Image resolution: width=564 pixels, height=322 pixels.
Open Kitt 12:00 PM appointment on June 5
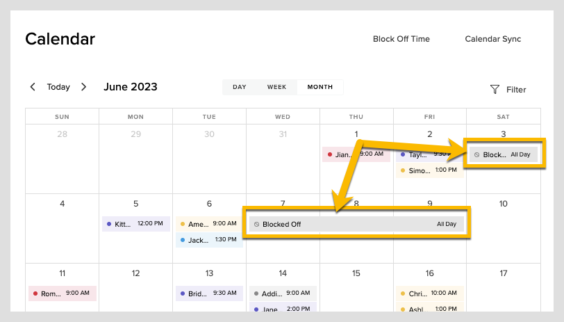click(136, 224)
